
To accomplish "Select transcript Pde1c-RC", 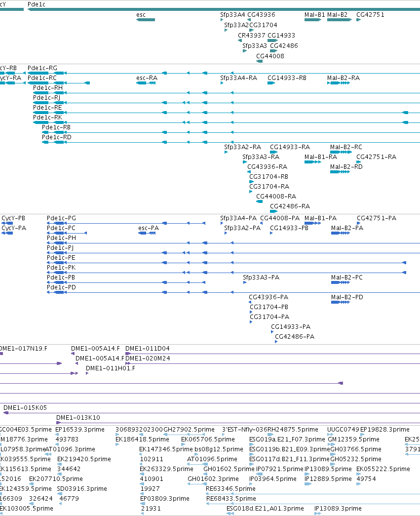I will coord(42,78).
